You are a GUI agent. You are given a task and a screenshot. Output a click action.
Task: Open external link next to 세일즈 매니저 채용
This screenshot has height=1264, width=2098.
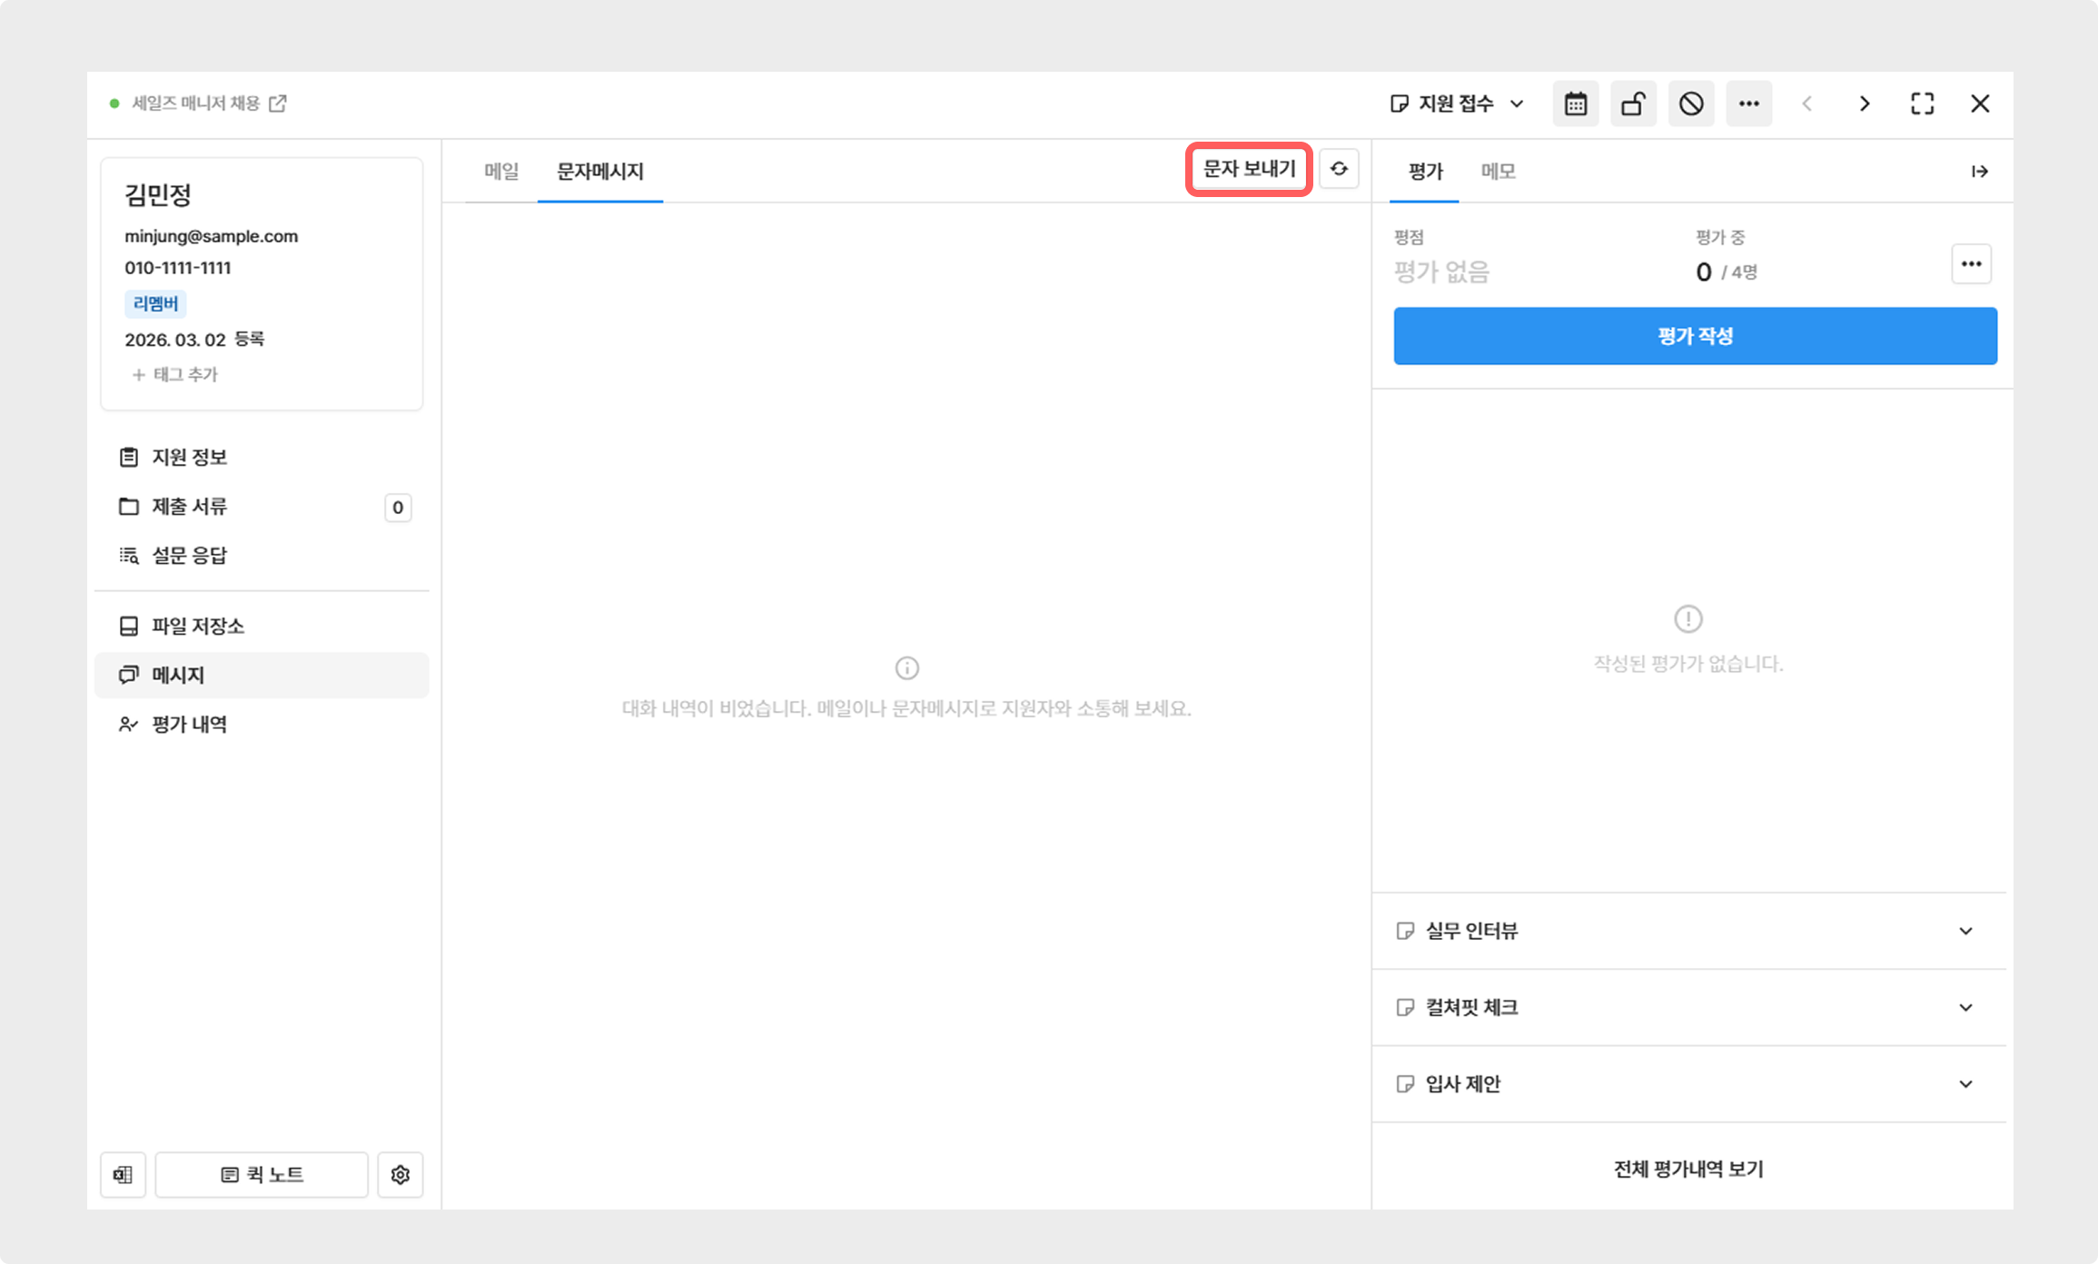click(x=278, y=104)
